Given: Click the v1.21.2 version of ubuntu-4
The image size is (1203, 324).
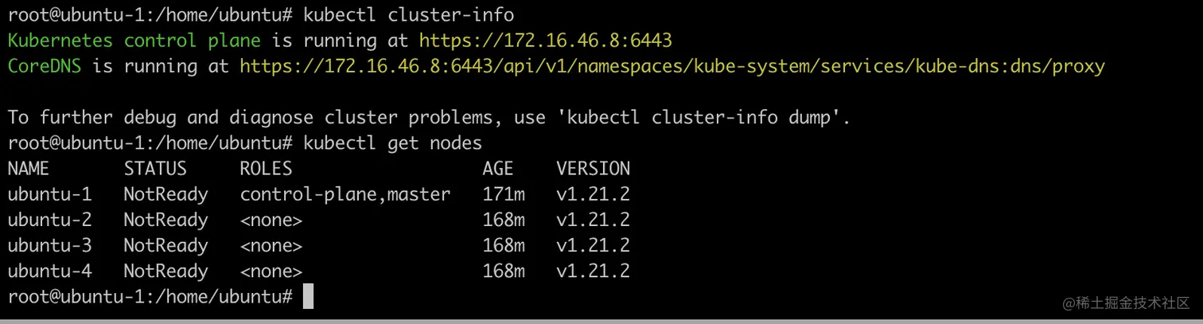Looking at the screenshot, I should (593, 271).
